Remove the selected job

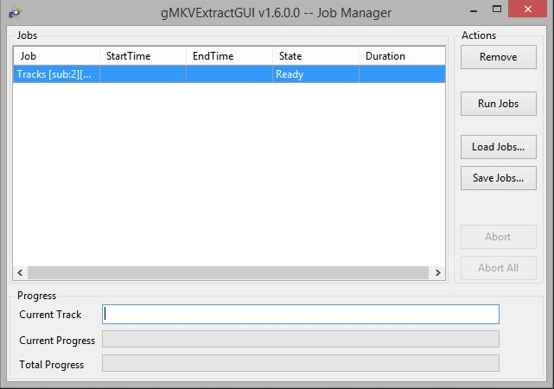tap(498, 57)
